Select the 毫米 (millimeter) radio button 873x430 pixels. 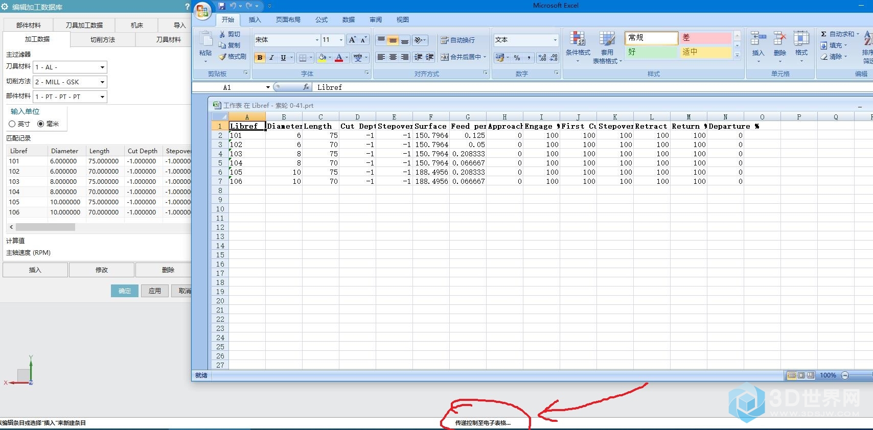pyautogui.click(x=41, y=124)
